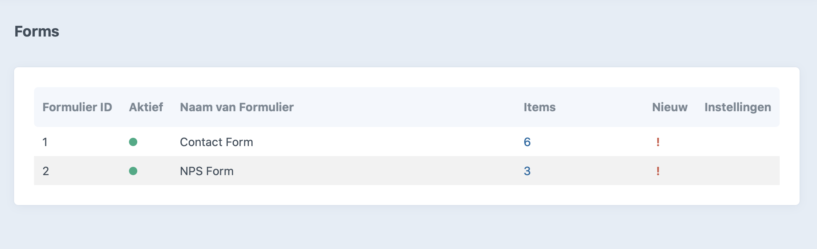The image size is (817, 249).
Task: Click the Instellingen cell of Contact Form row
Action: tap(738, 142)
